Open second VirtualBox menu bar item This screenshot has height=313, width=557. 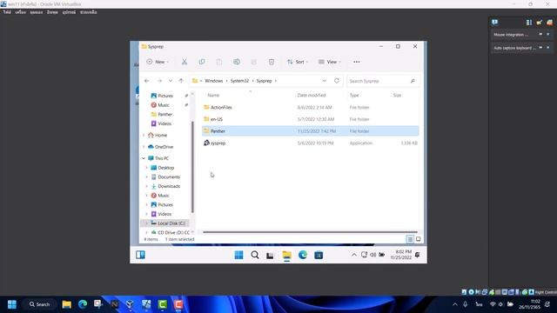pos(20,12)
